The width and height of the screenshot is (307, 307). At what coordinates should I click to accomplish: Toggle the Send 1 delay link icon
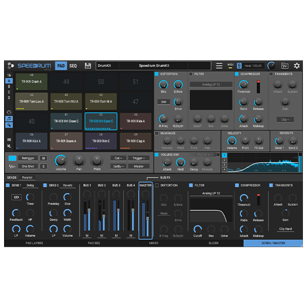click(16, 197)
